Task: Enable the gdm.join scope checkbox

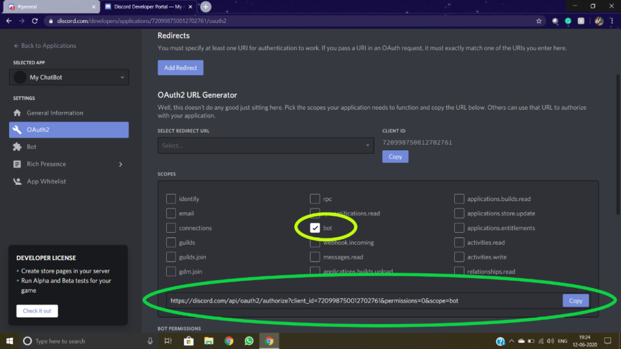Action: click(170, 271)
